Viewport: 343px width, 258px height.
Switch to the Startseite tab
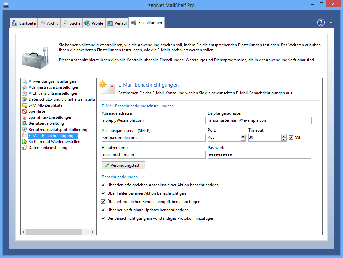(x=24, y=23)
